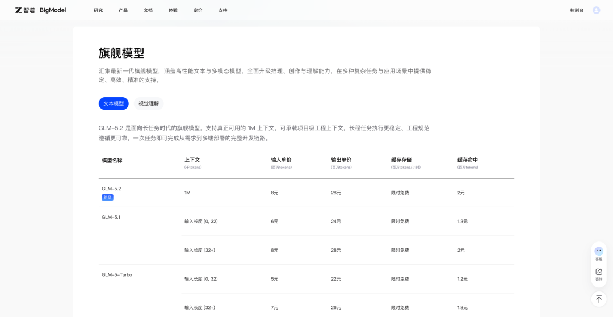This screenshot has height=317, width=613.
Task: Click the 1.3元 cache hit value
Action: tap(463, 222)
